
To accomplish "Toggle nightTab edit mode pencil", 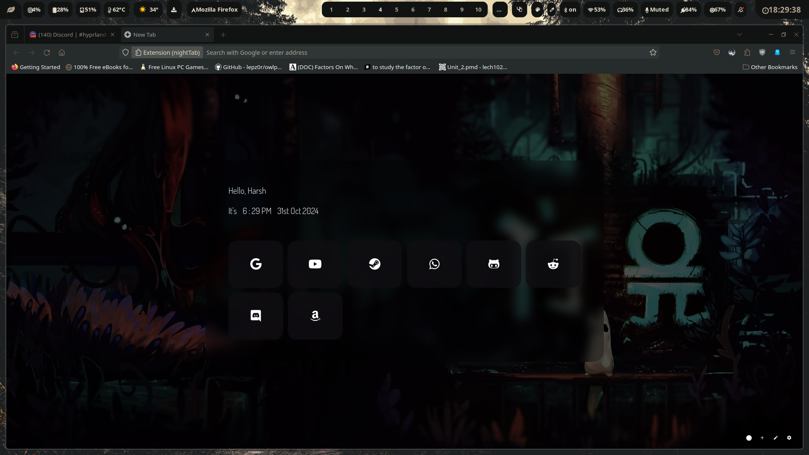I will tap(775, 438).
